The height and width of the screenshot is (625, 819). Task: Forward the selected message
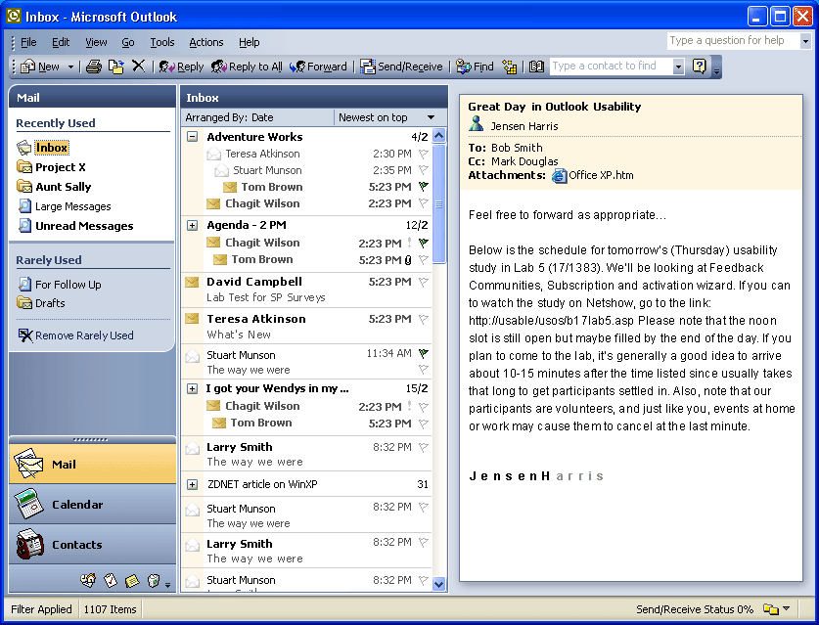pos(318,67)
